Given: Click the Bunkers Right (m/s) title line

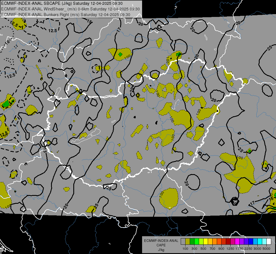Looking at the screenshot, I should click(x=65, y=15).
